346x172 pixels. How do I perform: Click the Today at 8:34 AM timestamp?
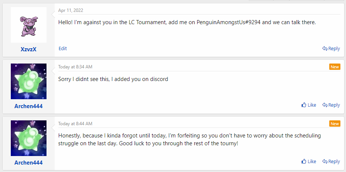tap(75, 67)
